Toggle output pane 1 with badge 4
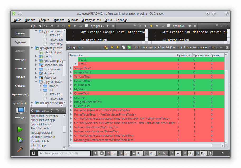The image size is (241, 168). click(99, 153)
